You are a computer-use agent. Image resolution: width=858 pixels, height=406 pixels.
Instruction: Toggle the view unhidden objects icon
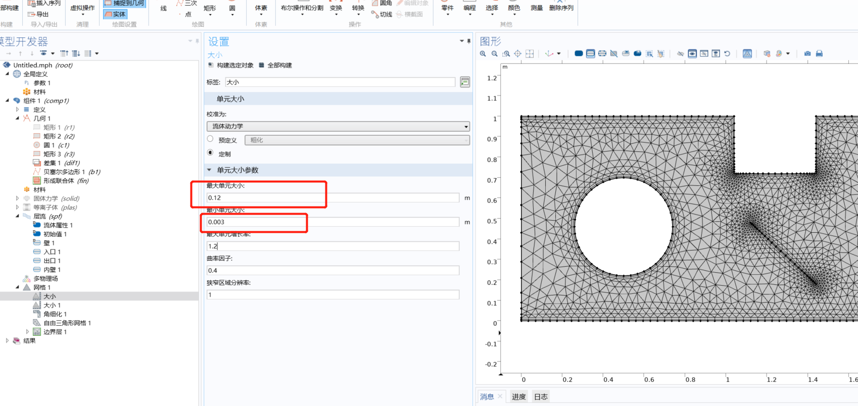pos(692,54)
